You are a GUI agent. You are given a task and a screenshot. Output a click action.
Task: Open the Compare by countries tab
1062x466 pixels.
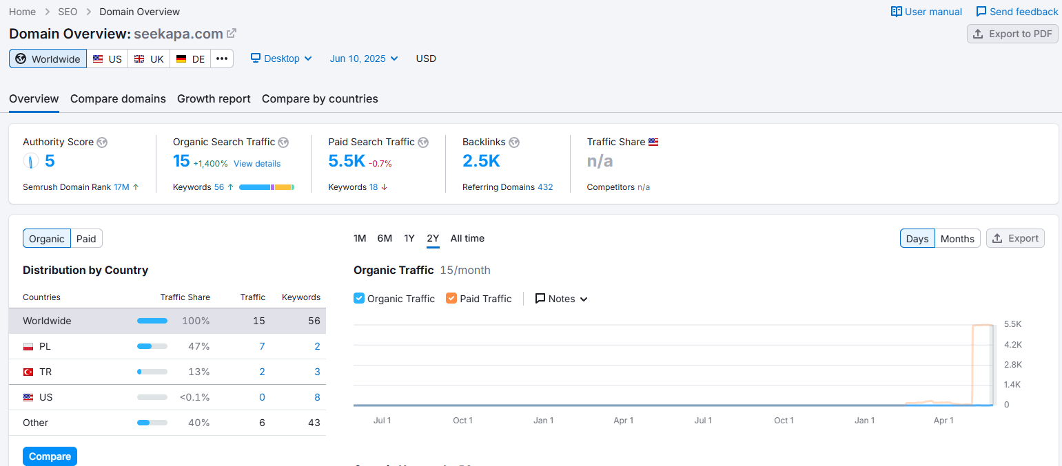click(x=320, y=98)
